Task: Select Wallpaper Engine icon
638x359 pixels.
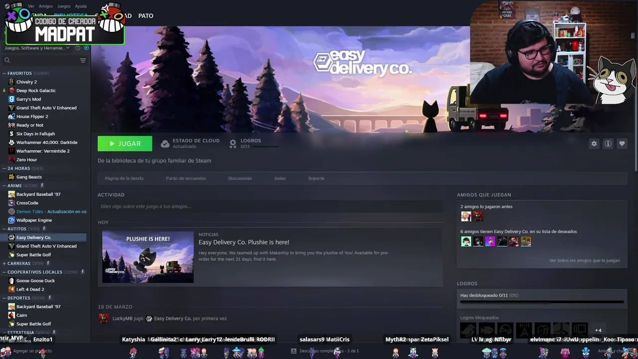Action: tap(11, 220)
